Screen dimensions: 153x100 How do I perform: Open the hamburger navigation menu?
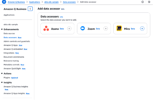pyautogui.click(x=4, y=2)
